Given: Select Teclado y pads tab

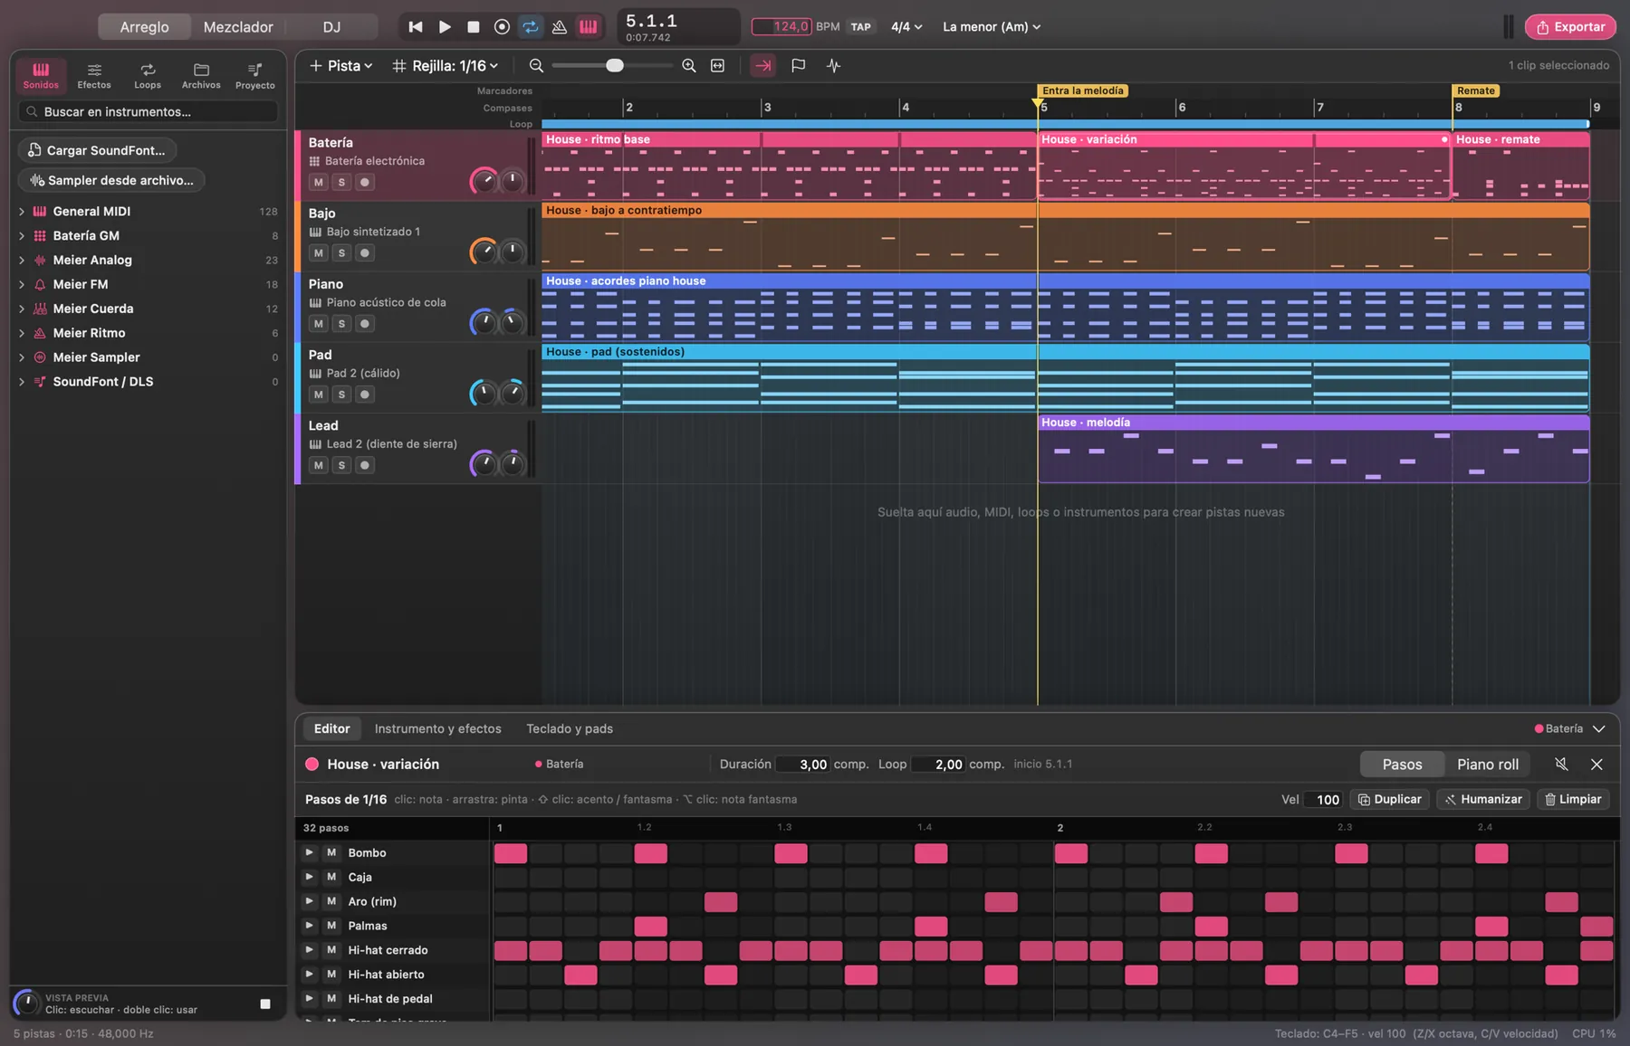Looking at the screenshot, I should point(570,728).
